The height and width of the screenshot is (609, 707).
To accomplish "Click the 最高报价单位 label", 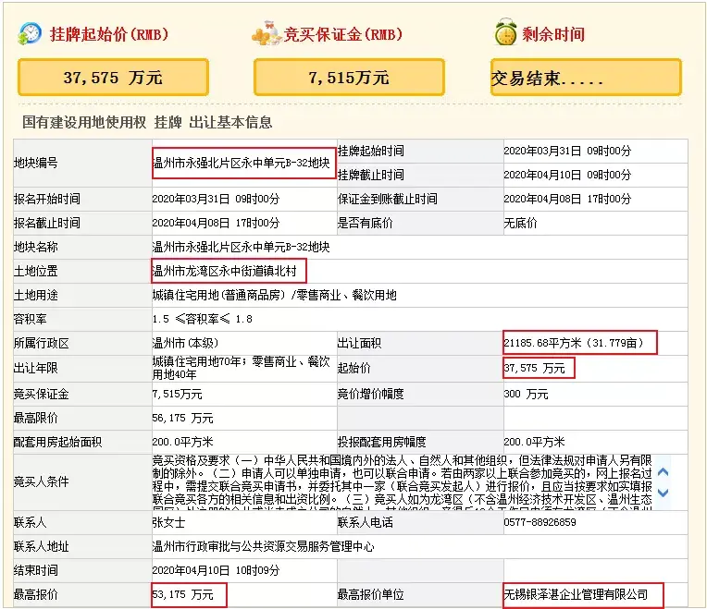I will [370, 594].
